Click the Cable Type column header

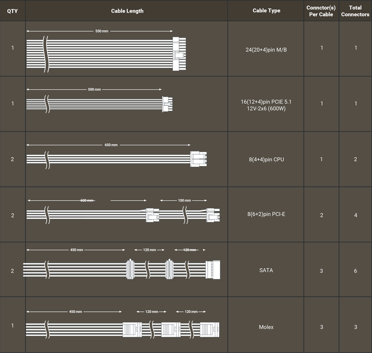(x=266, y=10)
